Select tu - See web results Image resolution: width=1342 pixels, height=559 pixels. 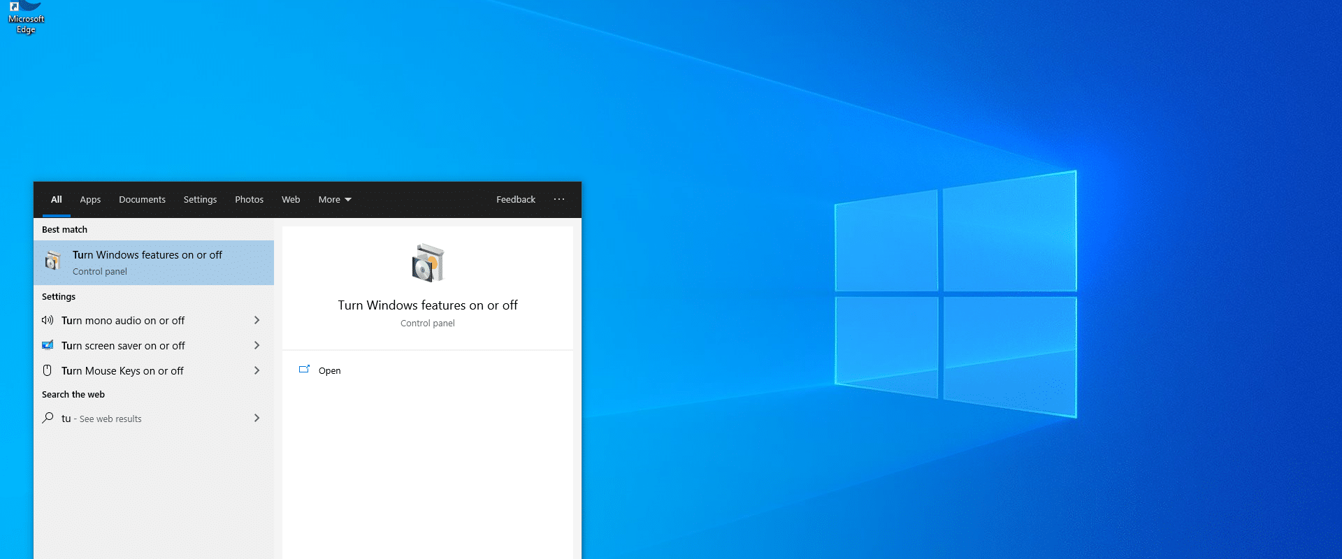click(x=154, y=418)
